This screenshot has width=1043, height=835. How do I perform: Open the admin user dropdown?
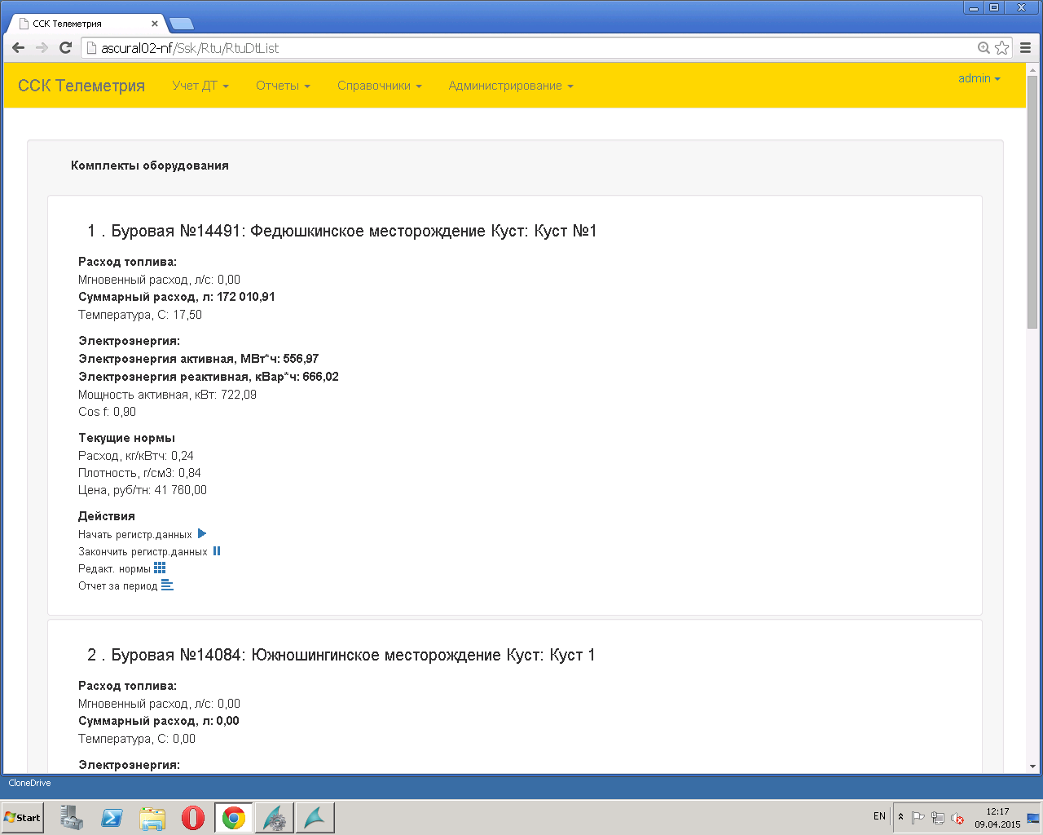979,78
